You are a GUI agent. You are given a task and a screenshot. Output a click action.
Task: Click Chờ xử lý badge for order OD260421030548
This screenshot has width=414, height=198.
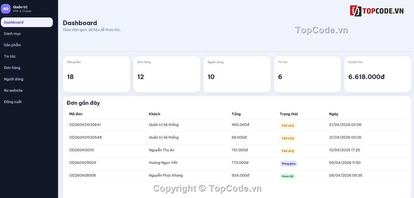point(288,138)
